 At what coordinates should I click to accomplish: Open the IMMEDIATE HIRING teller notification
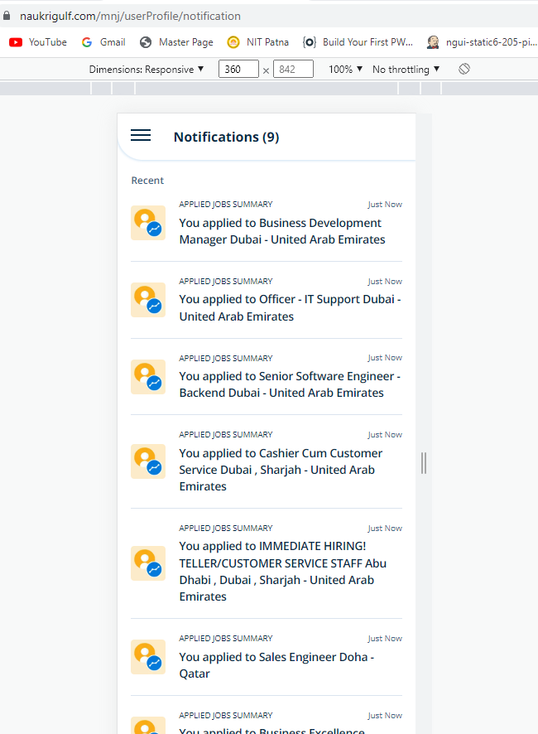tap(282, 571)
